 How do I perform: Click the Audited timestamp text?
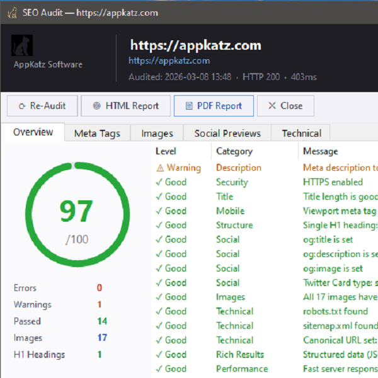pos(180,77)
